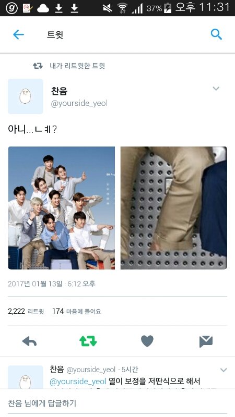Image resolution: width=235 pixels, height=417 pixels.
Task: Tap the Wi-Fi icon in status bar
Action: 122,8
